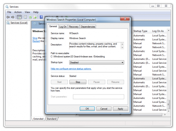Switch to the Log On tab
176x131 pixels.
(x=63, y=27)
